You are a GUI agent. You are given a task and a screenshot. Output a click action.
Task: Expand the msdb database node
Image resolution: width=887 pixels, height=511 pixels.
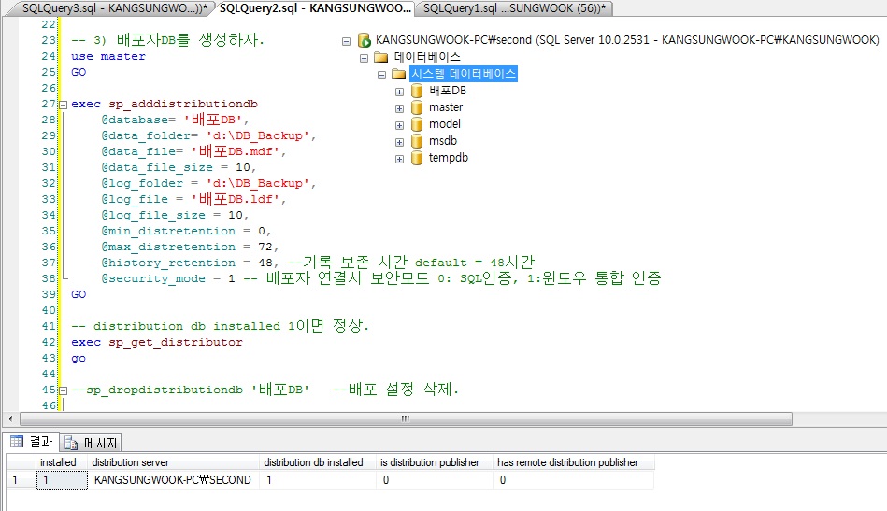[399, 142]
